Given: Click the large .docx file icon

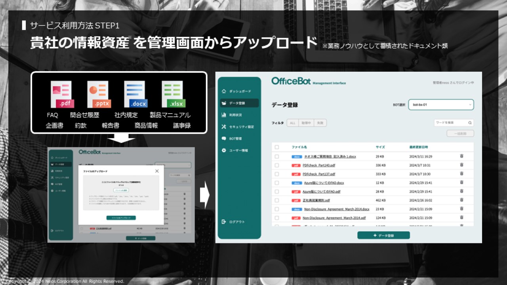Looking at the screenshot, I should tap(135, 95).
